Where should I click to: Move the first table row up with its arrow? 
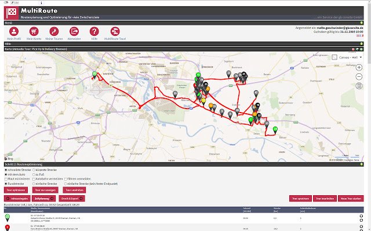click(x=361, y=216)
